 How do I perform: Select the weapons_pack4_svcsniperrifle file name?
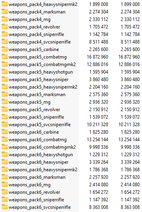point(40,42)
